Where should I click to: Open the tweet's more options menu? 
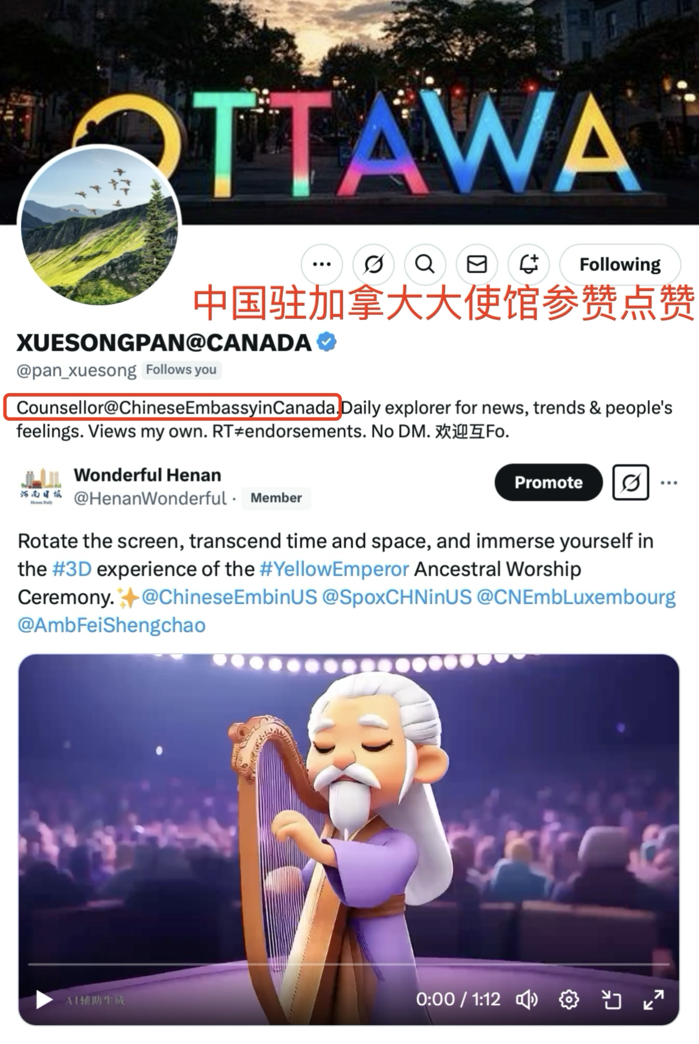(669, 483)
